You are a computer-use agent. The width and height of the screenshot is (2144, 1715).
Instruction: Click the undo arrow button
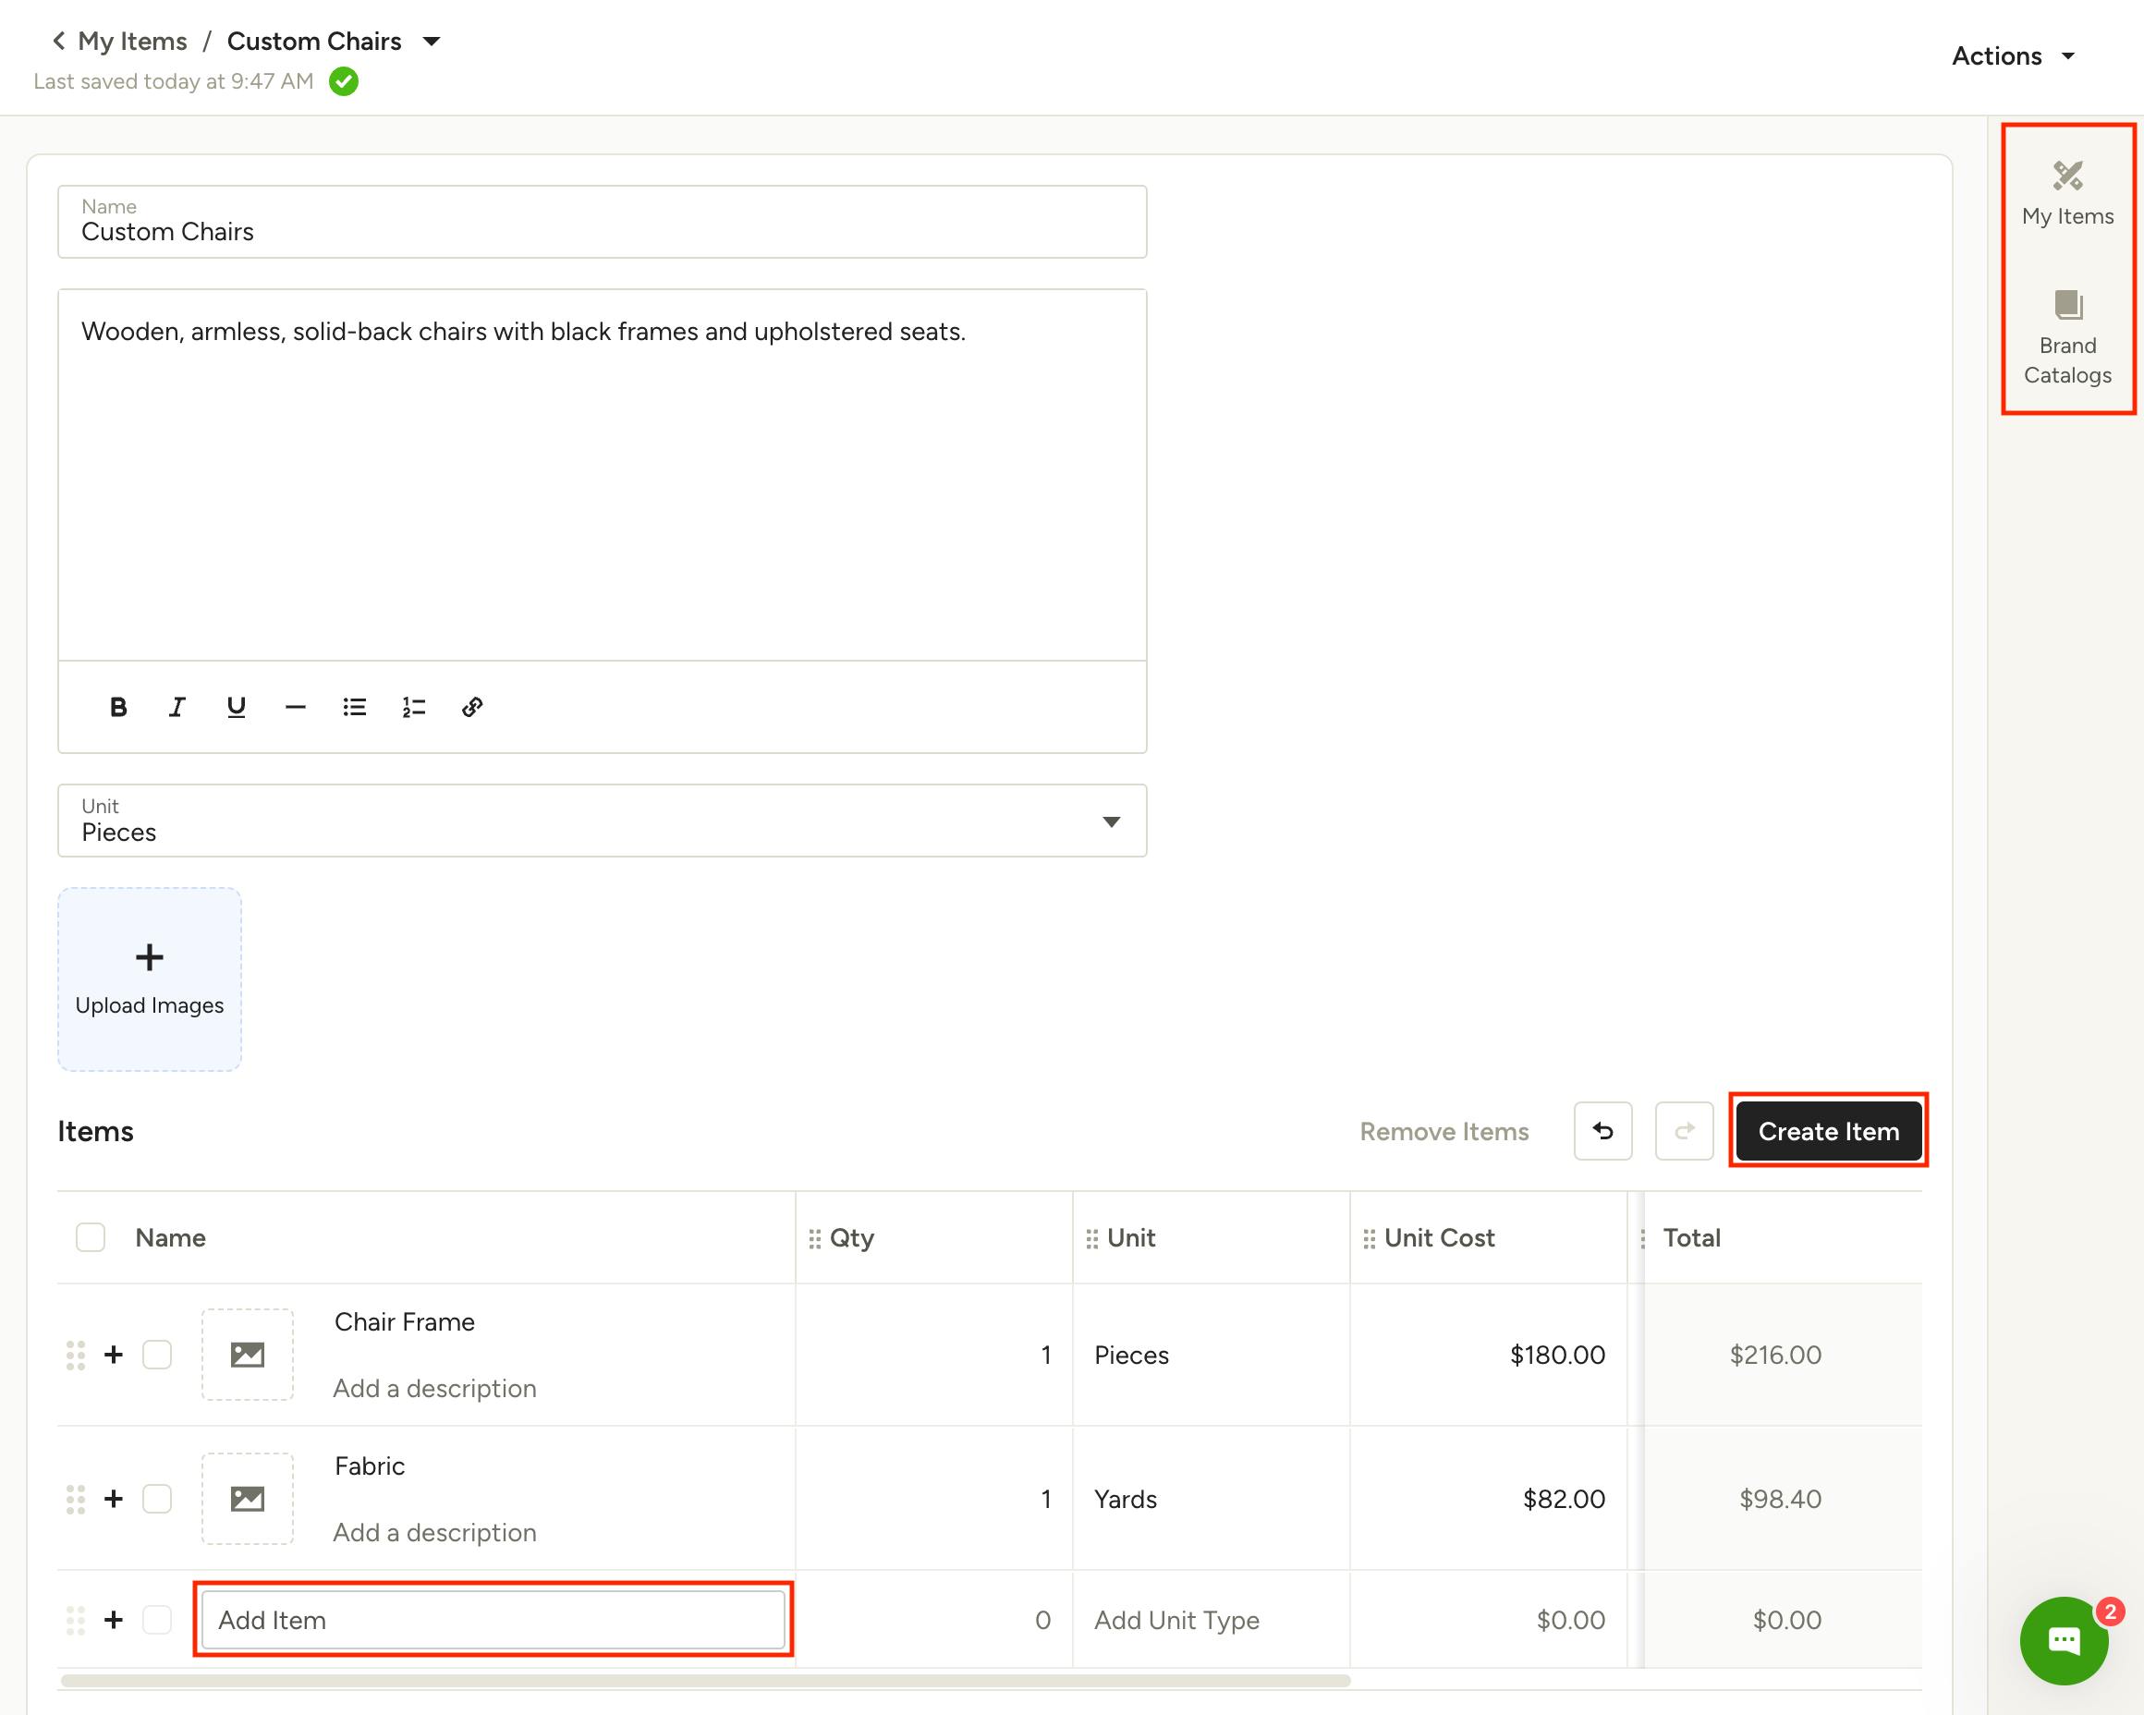pyautogui.click(x=1602, y=1131)
